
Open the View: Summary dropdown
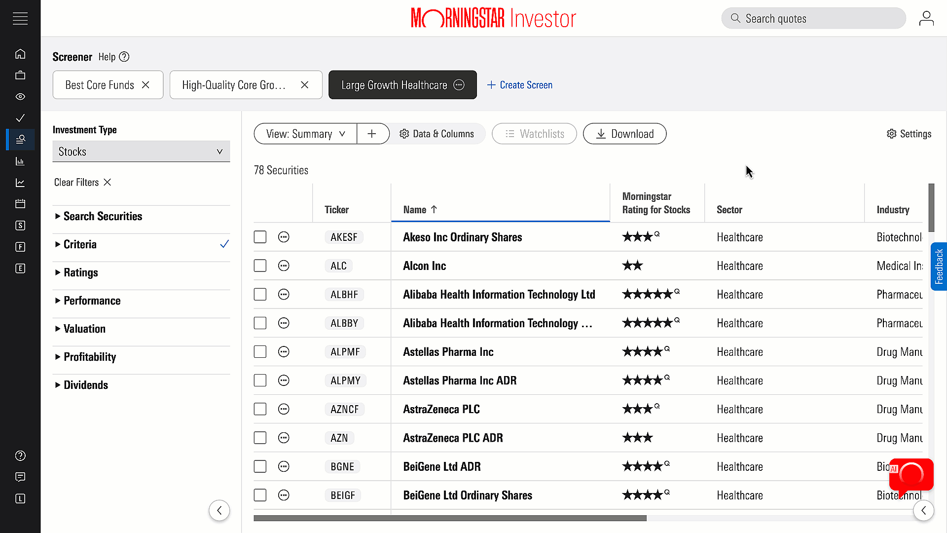pyautogui.click(x=305, y=134)
